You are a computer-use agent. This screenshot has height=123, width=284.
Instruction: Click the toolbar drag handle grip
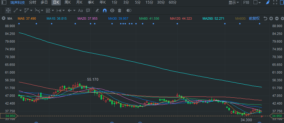tap(2, 10)
